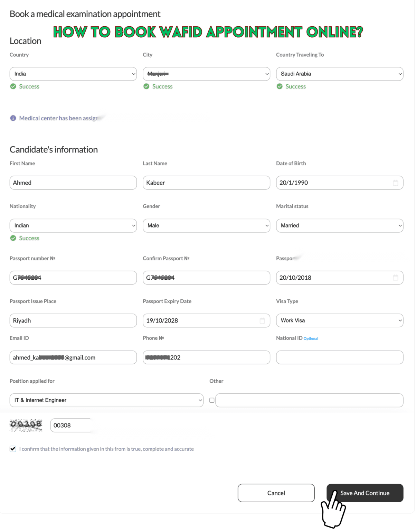Click the Confirm Passport number field

[206, 278]
